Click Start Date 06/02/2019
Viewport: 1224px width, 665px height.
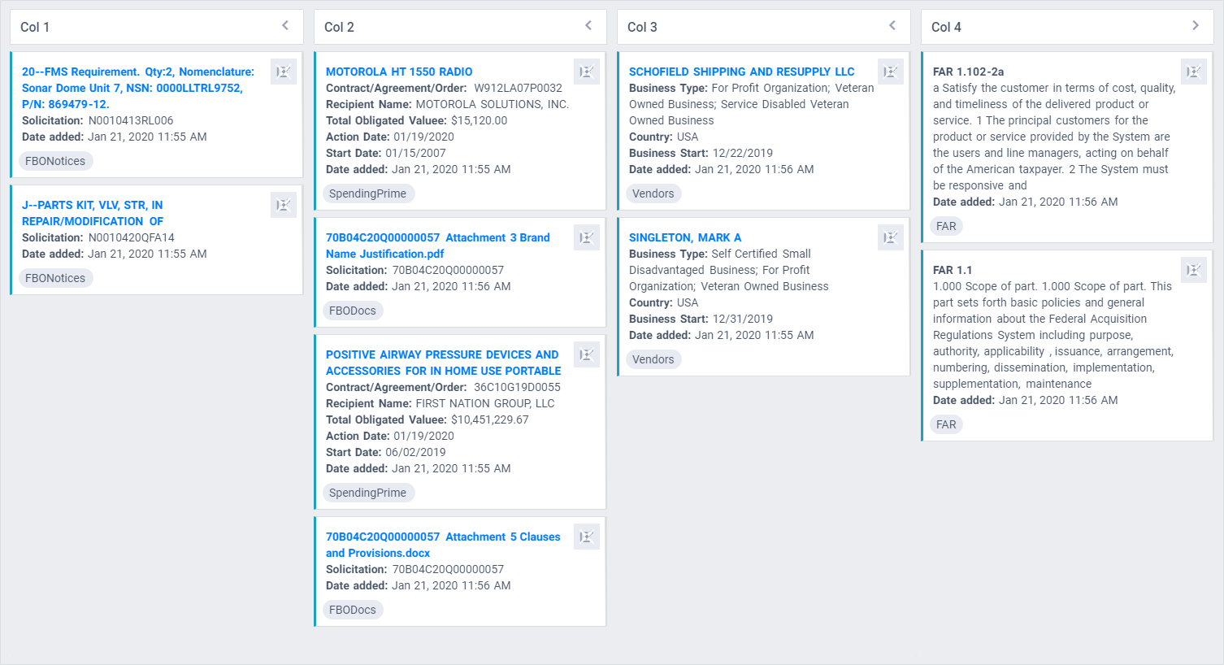pyautogui.click(x=415, y=452)
